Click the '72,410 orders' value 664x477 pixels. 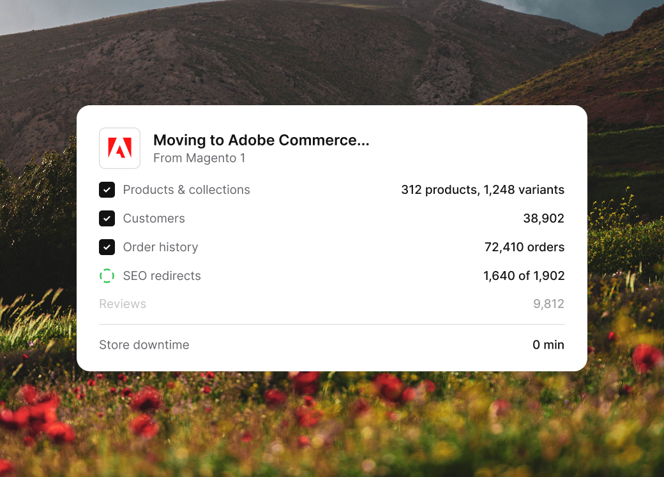point(524,247)
